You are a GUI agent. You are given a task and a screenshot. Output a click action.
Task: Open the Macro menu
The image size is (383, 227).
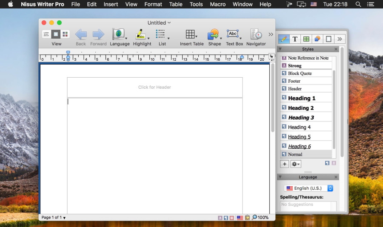217,4
